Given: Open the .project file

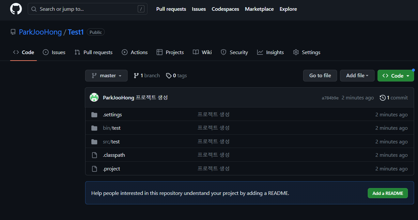Looking at the screenshot, I should pos(112,169).
